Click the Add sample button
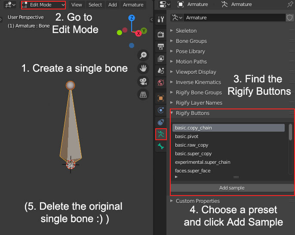Viewport: 295px width, 235px height. point(232,188)
